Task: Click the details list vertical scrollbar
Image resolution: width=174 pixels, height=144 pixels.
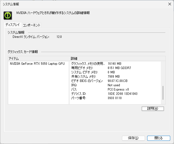Action: pos(163,93)
